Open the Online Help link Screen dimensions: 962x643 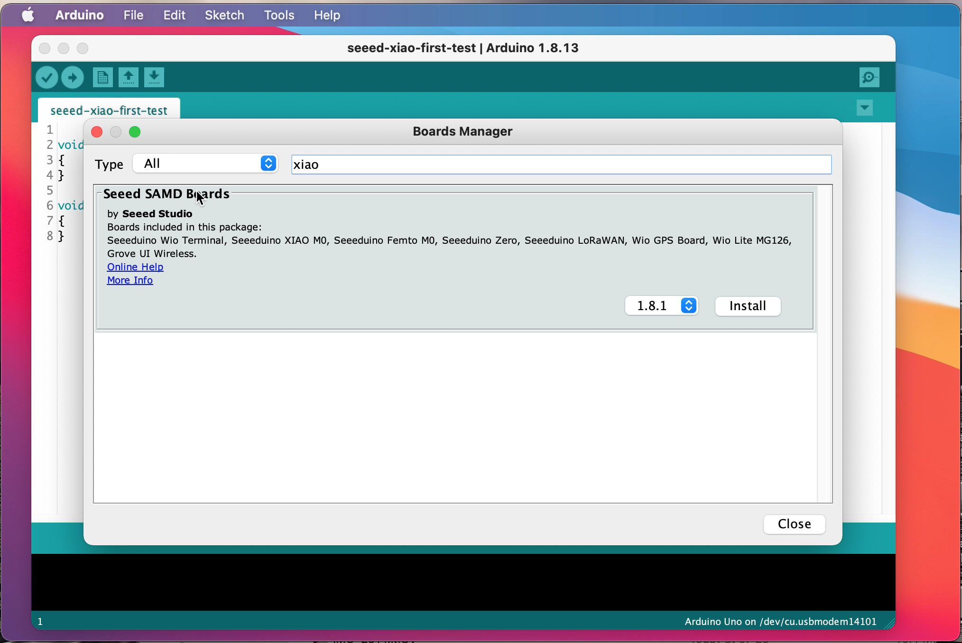pos(135,266)
